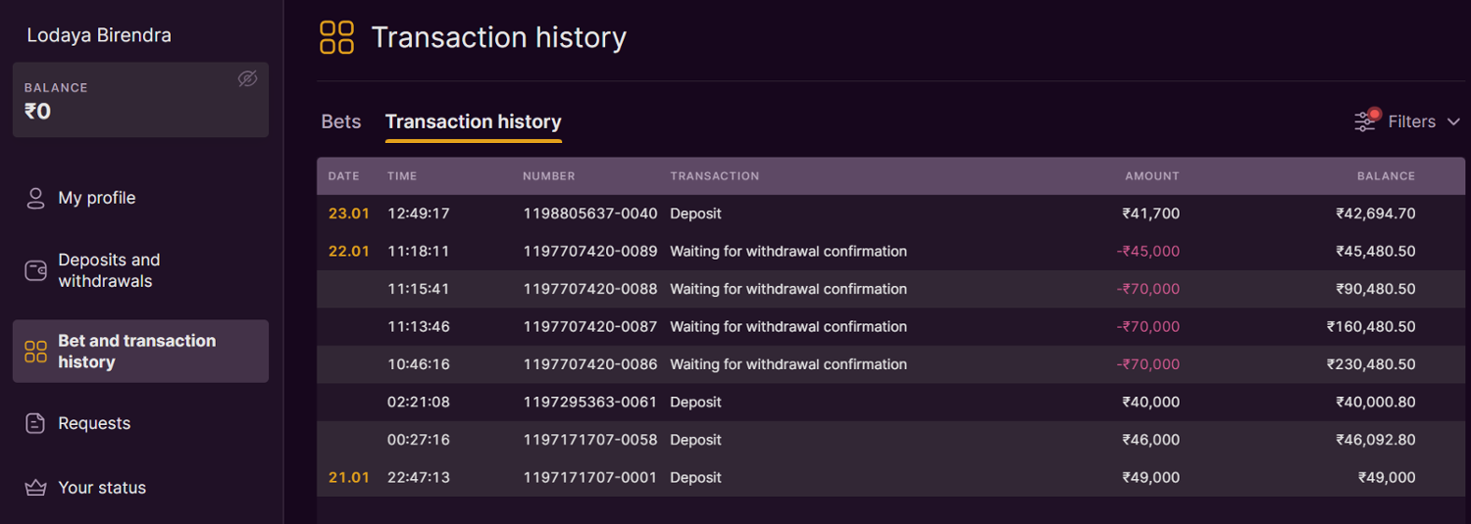This screenshot has height=524, width=1471.
Task: Click the Bet and transaction history grid icon
Action: coord(35,352)
